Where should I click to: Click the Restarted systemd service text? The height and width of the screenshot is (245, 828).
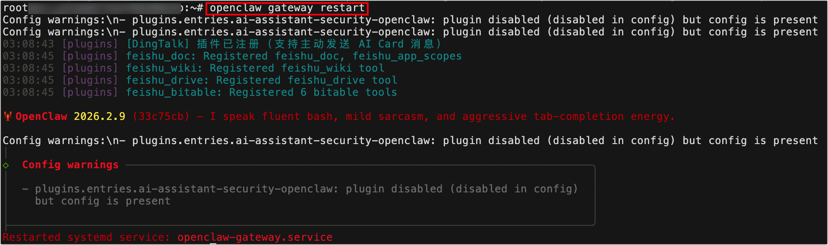[86, 237]
